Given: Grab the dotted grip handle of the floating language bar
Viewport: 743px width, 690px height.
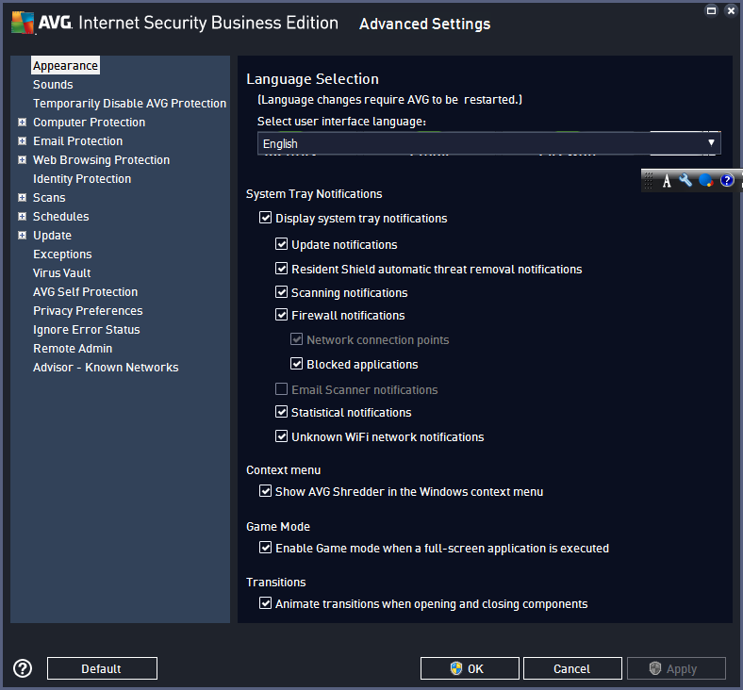Looking at the screenshot, I should tap(649, 180).
